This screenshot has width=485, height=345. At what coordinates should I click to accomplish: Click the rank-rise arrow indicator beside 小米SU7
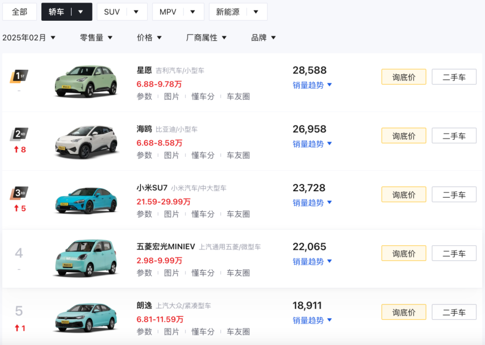coord(19,208)
